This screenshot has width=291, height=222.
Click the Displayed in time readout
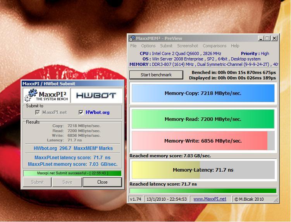(232, 78)
